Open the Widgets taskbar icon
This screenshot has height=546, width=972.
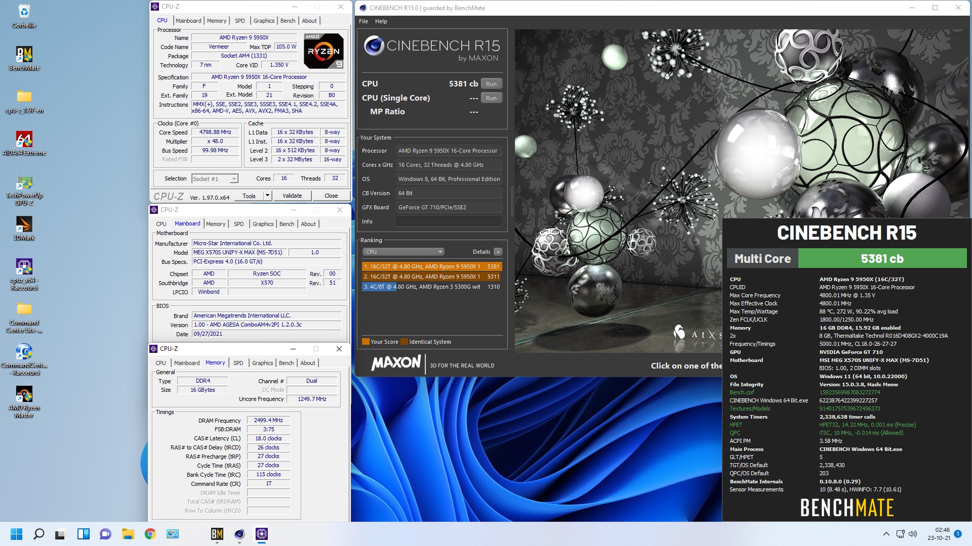point(83,534)
